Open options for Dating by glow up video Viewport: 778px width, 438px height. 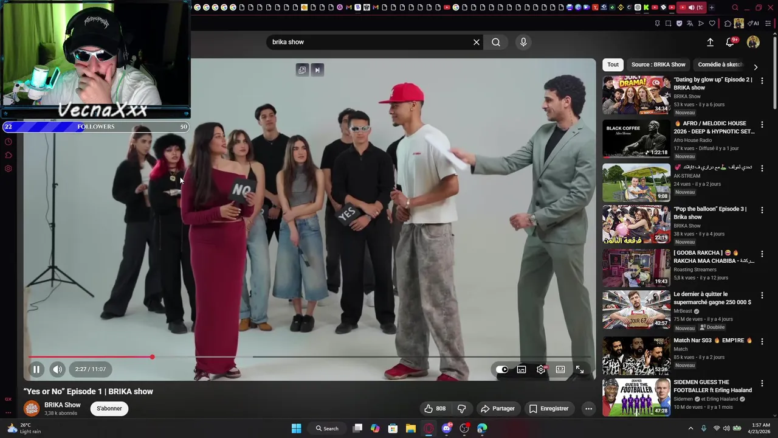coord(762,81)
